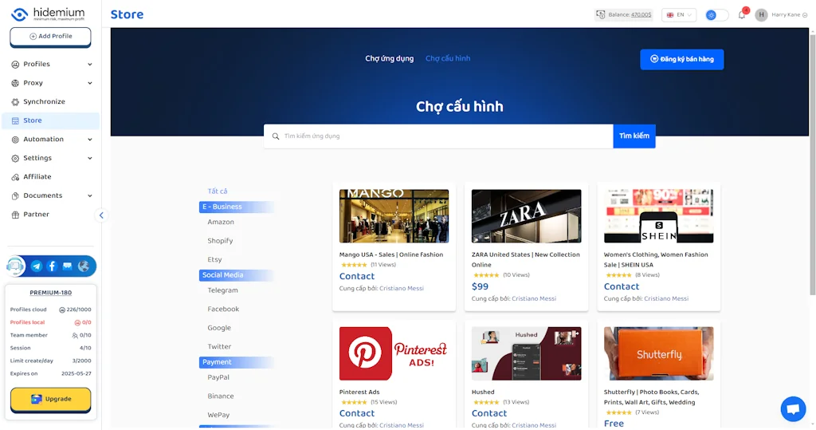
Task: Select the PayPal category
Action: click(218, 377)
